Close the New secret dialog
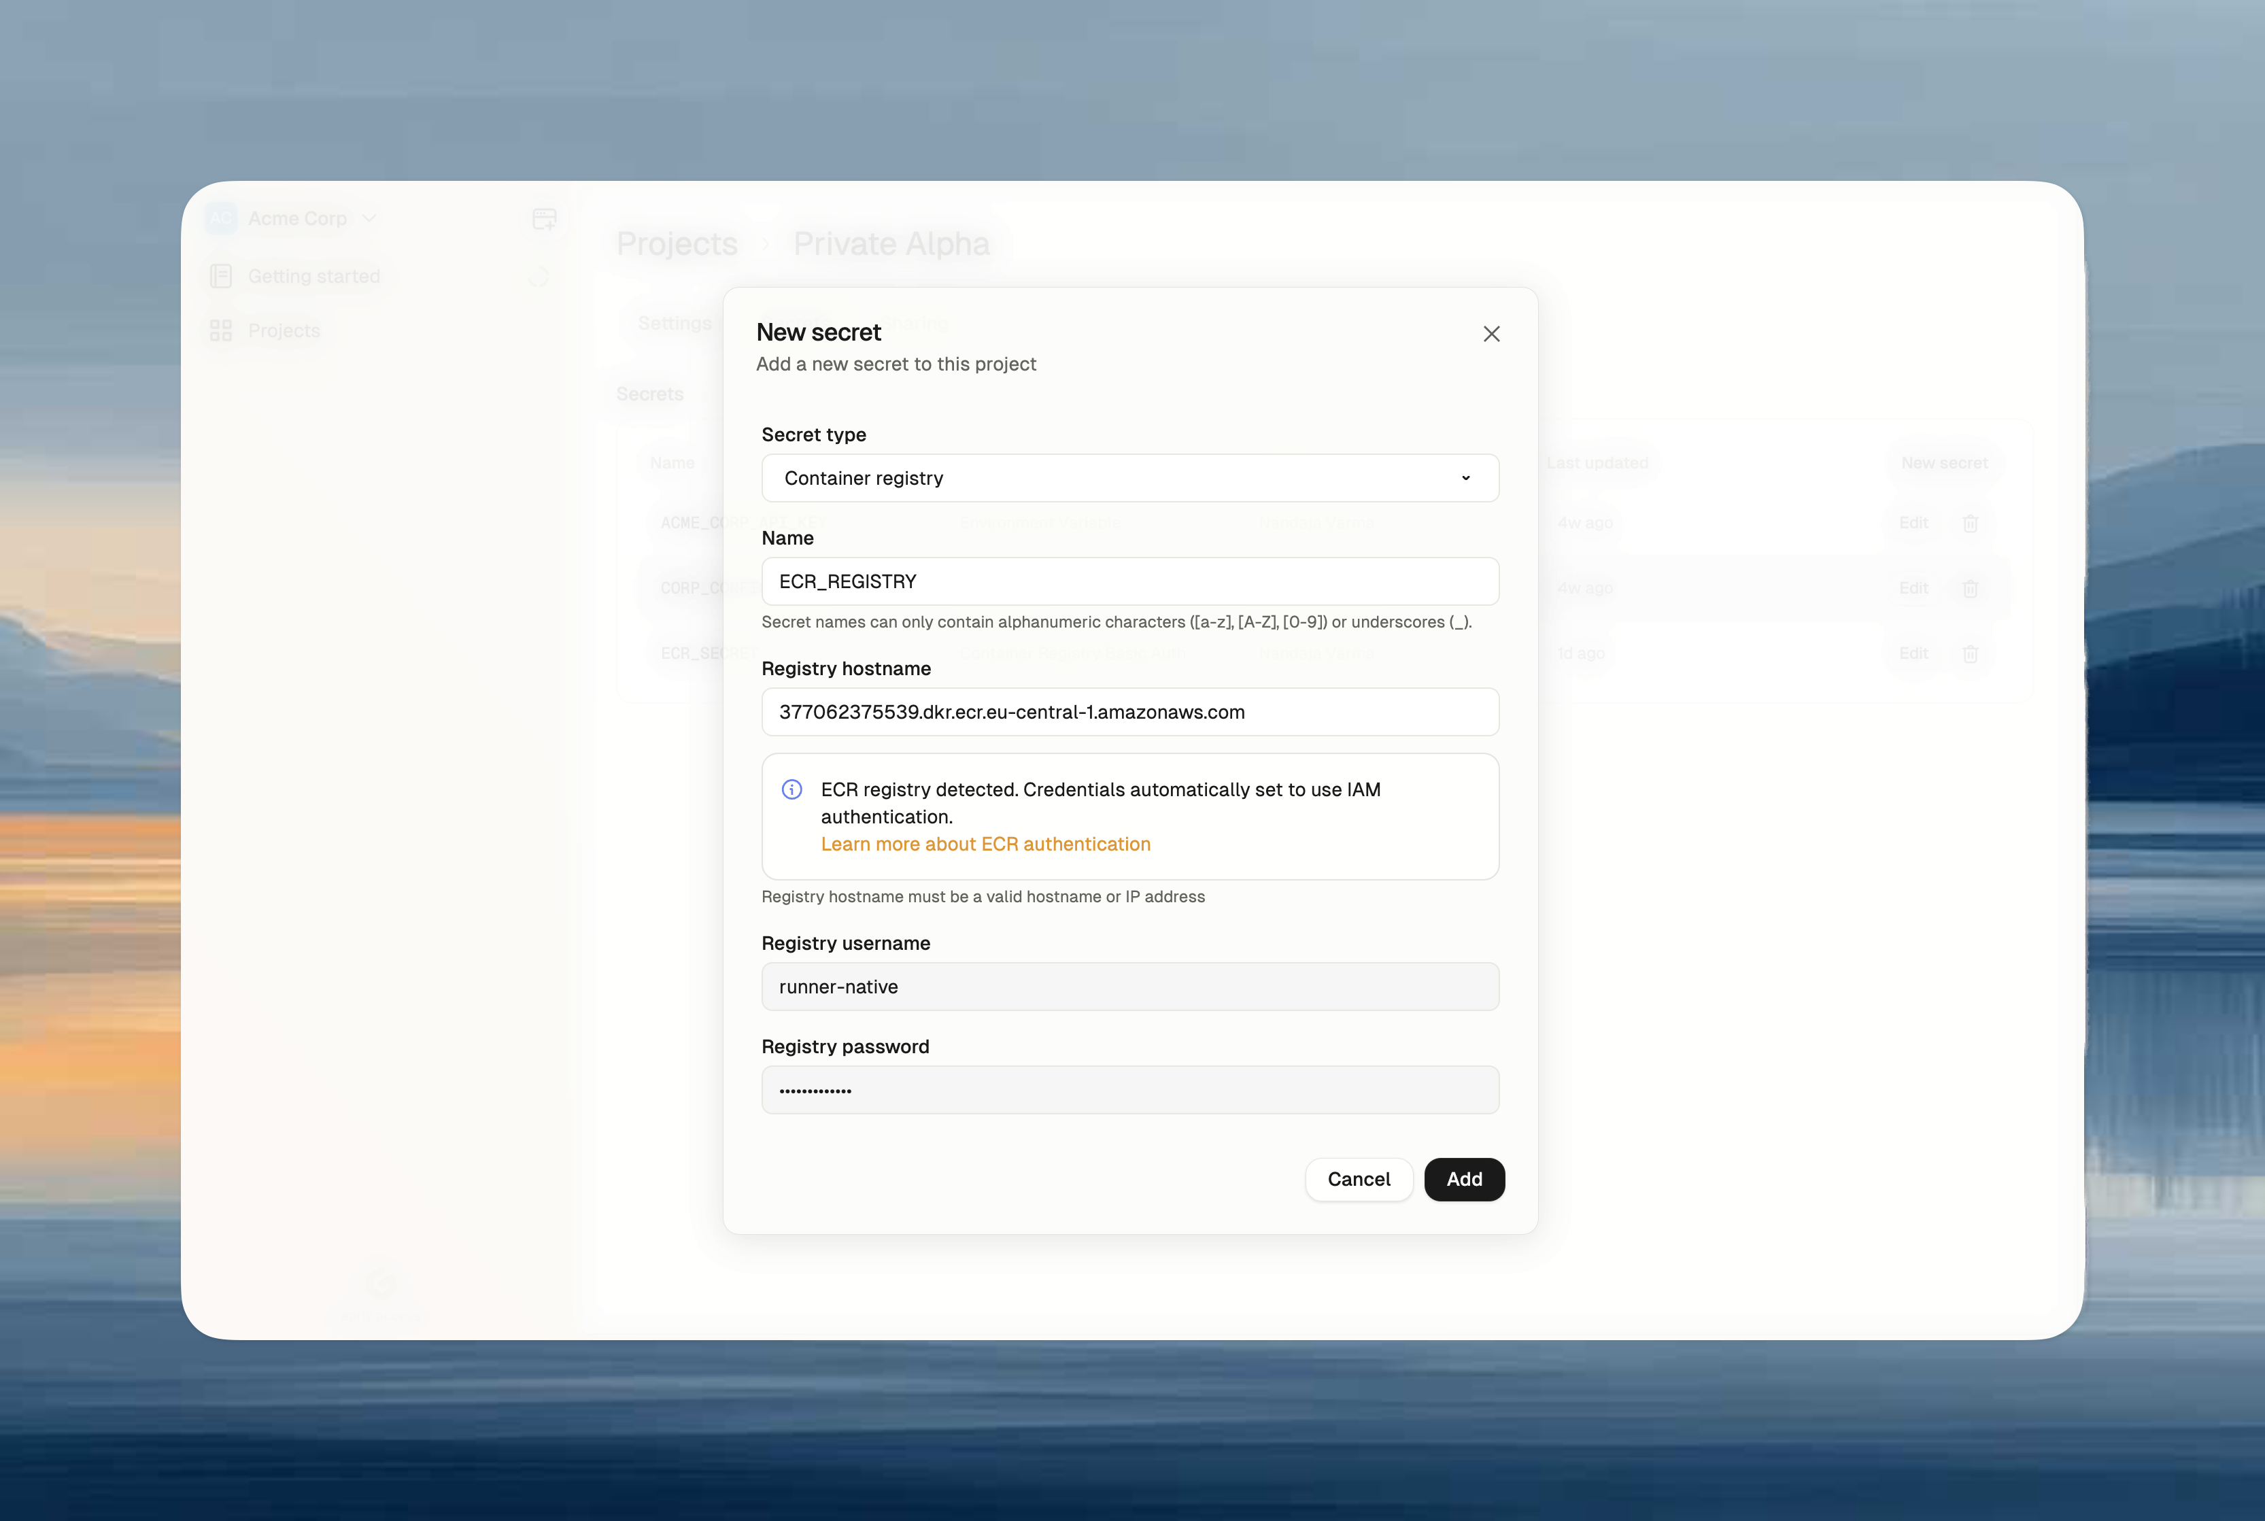2265x1521 pixels. click(x=1491, y=332)
